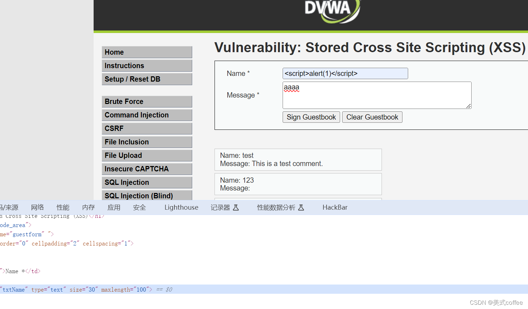Submit with Sign Guestbook button
This screenshot has width=528, height=309.
(x=311, y=117)
